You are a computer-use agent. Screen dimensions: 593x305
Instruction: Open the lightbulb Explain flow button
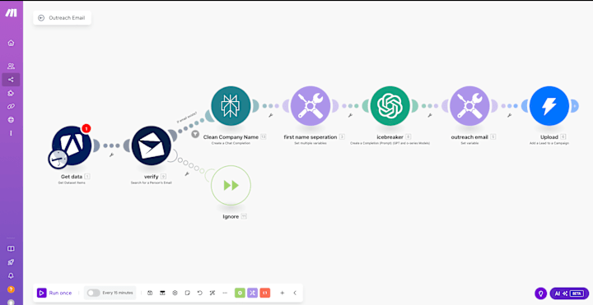[x=541, y=293]
